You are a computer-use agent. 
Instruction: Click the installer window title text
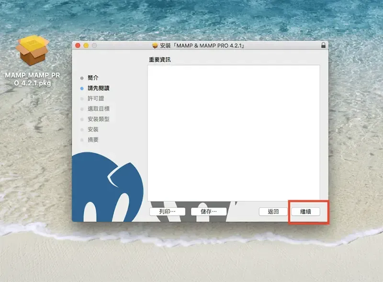click(x=202, y=45)
